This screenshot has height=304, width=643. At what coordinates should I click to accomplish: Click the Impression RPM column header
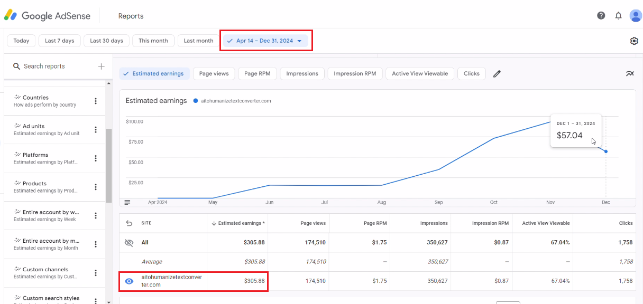490,223
